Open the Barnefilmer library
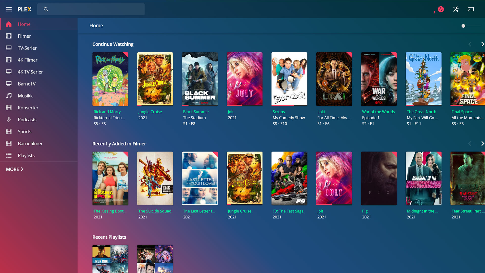Image resolution: width=485 pixels, height=273 pixels. point(30,144)
